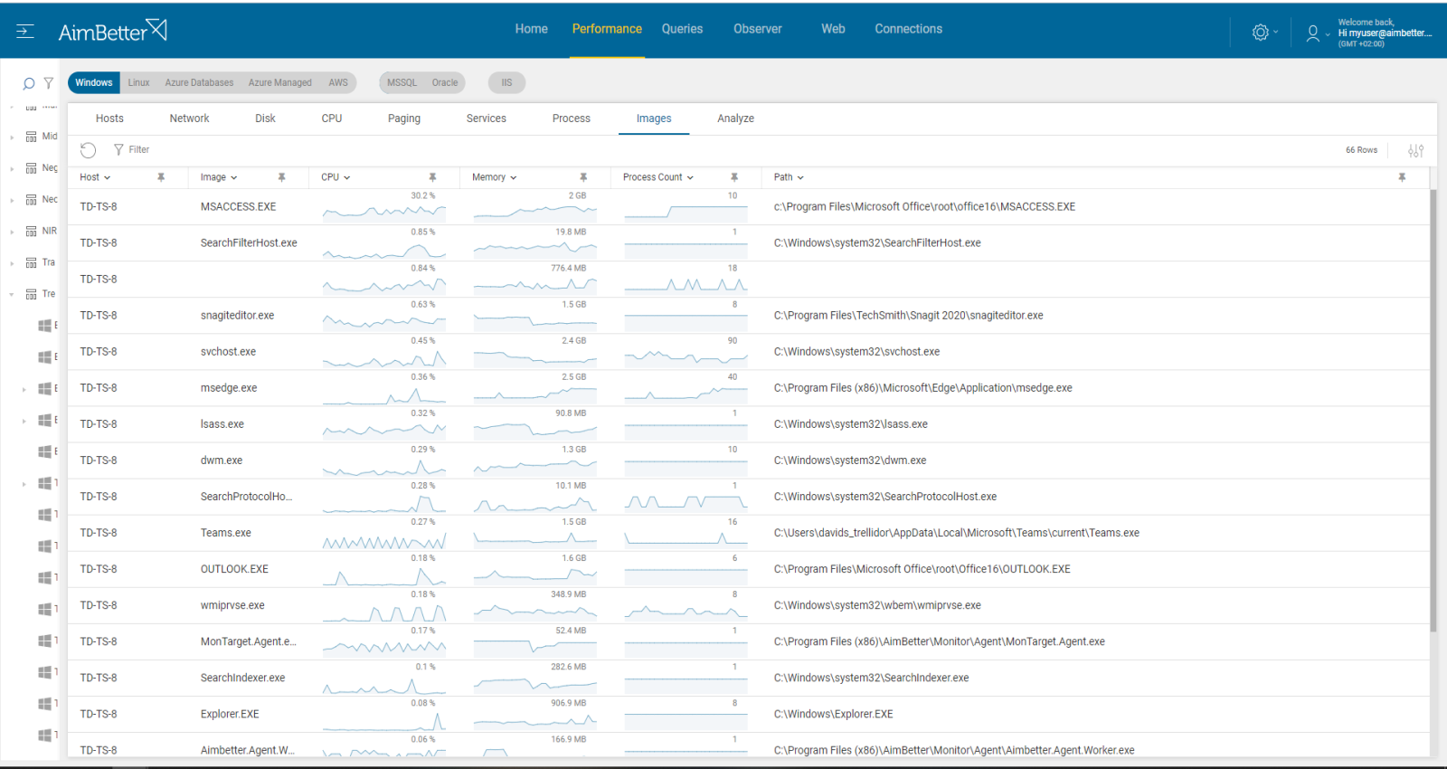Switch to the Paging tab
The width and height of the screenshot is (1447, 769).
tap(404, 119)
